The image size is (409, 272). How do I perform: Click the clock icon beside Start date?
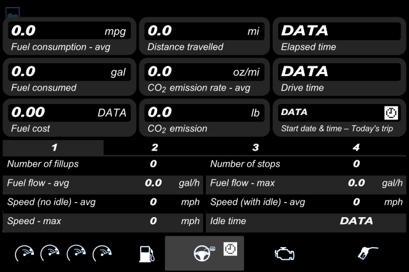click(x=391, y=113)
